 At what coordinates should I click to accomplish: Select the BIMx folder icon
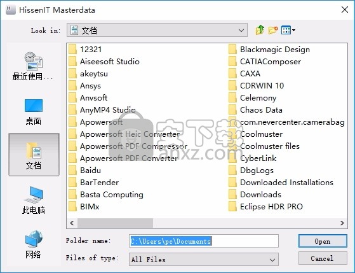point(72,207)
